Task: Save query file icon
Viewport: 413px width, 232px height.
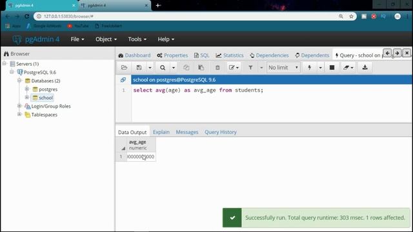Action: (139, 68)
